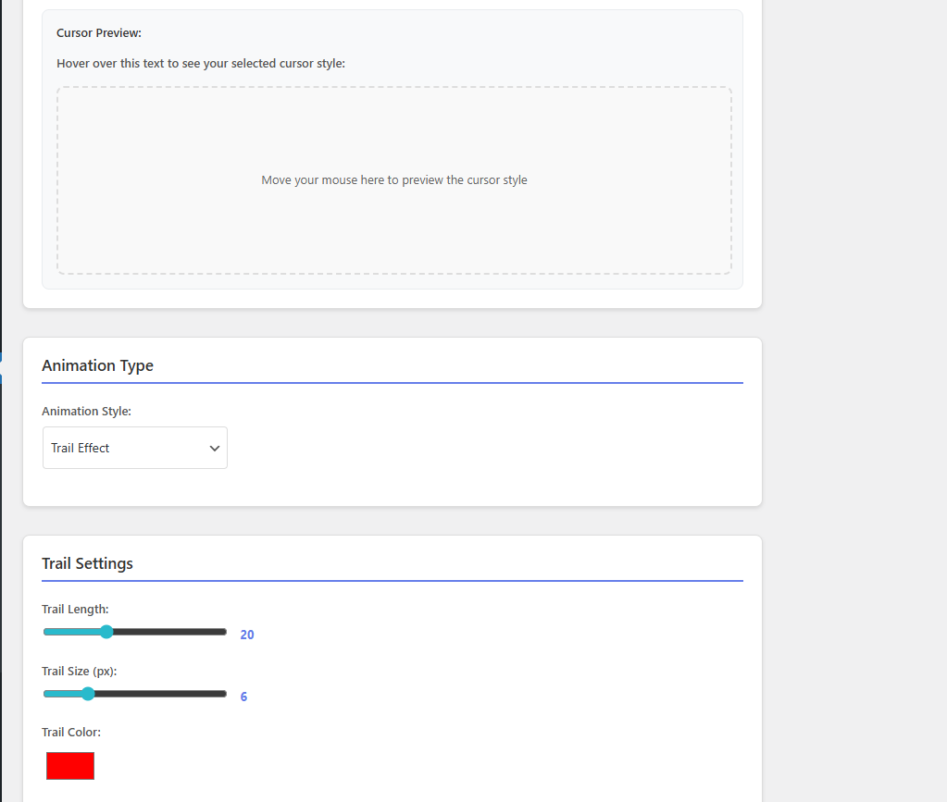
Task: Click the right end of the Trail Length track
Action: click(x=222, y=631)
